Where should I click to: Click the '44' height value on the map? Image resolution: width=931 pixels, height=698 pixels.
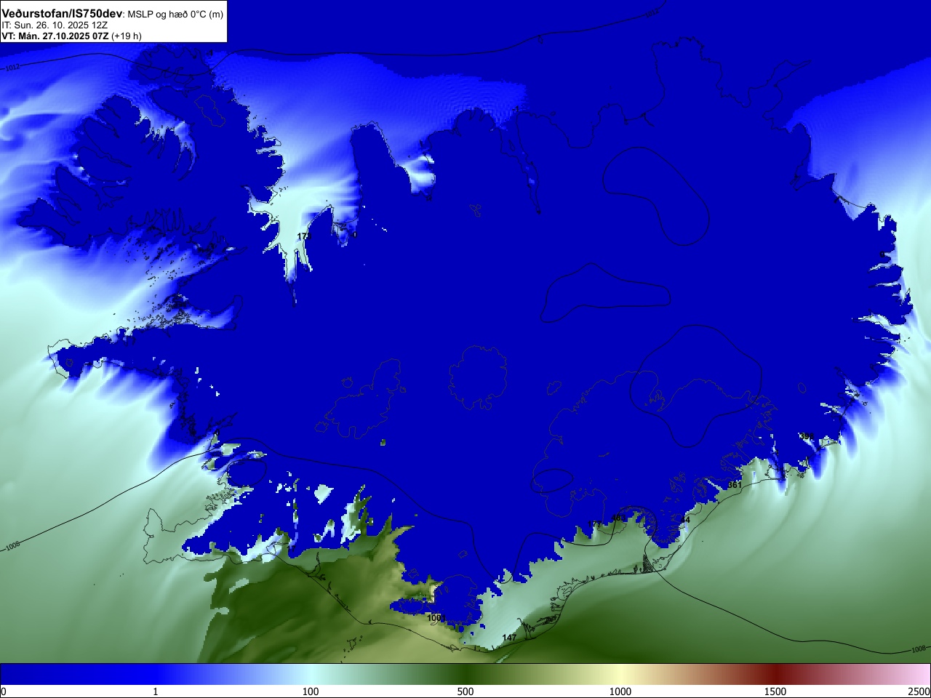point(684,520)
